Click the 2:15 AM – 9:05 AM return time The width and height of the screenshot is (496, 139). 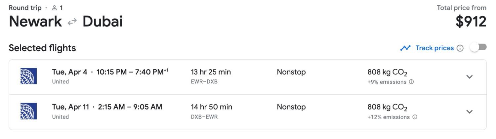130,107
